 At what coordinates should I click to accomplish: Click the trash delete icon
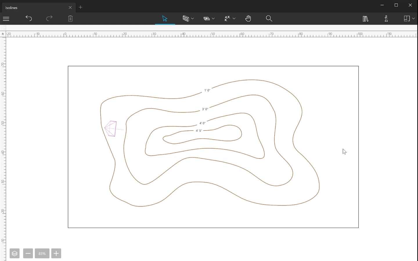point(70,19)
